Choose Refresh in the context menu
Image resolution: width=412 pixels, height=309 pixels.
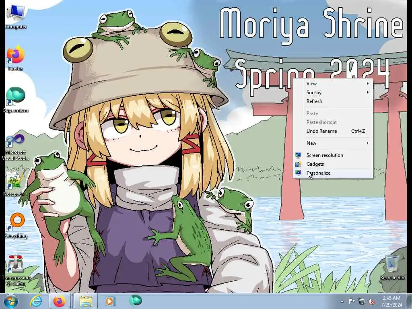[x=333, y=101]
